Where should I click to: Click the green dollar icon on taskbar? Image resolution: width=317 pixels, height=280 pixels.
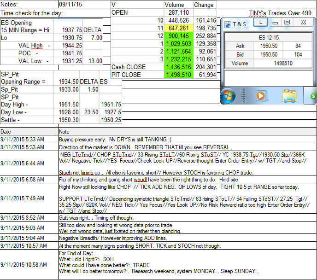(313, 96)
